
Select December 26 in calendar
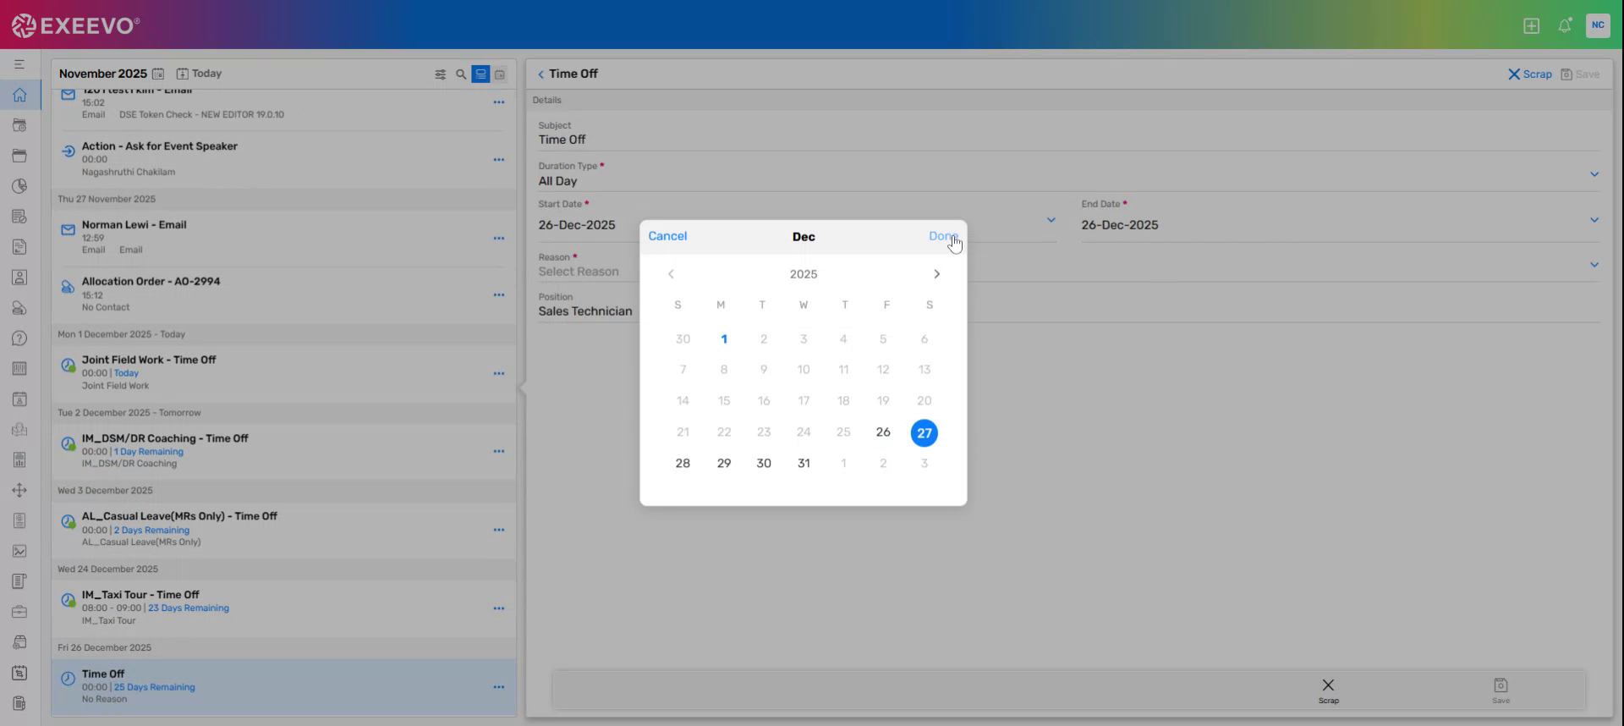(883, 432)
